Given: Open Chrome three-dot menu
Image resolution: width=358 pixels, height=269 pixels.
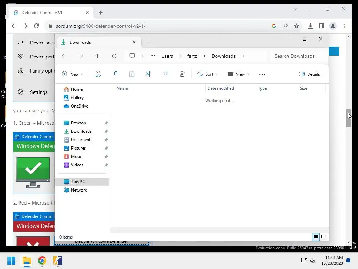Looking at the screenshot, I should [344, 26].
